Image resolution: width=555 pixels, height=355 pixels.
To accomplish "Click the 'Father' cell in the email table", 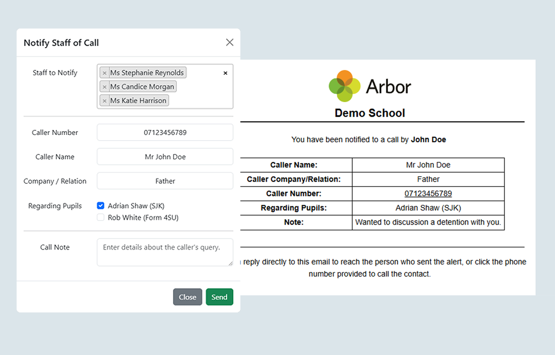I will coord(428,179).
